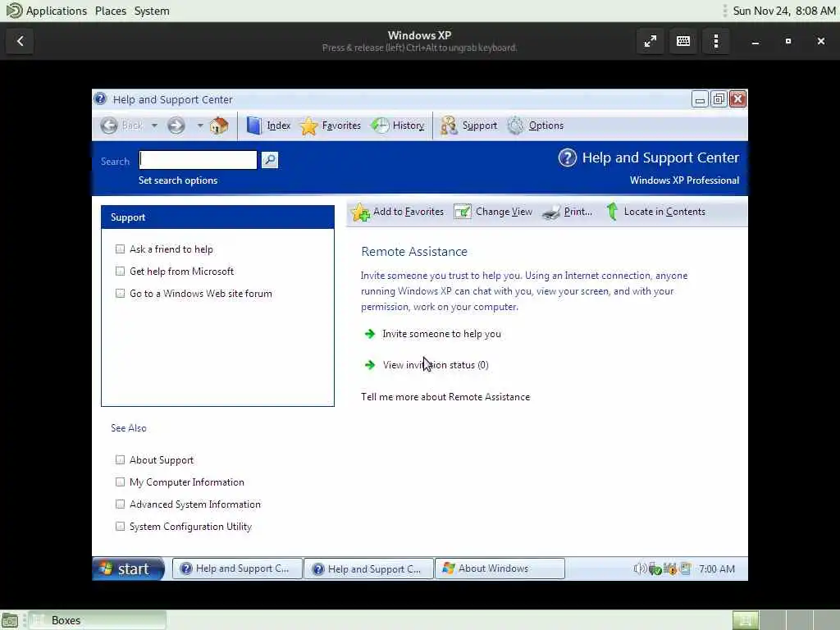Viewport: 840px width, 630px height.
Task: Click fullscreen icon in Boxes header
Action: pos(651,41)
